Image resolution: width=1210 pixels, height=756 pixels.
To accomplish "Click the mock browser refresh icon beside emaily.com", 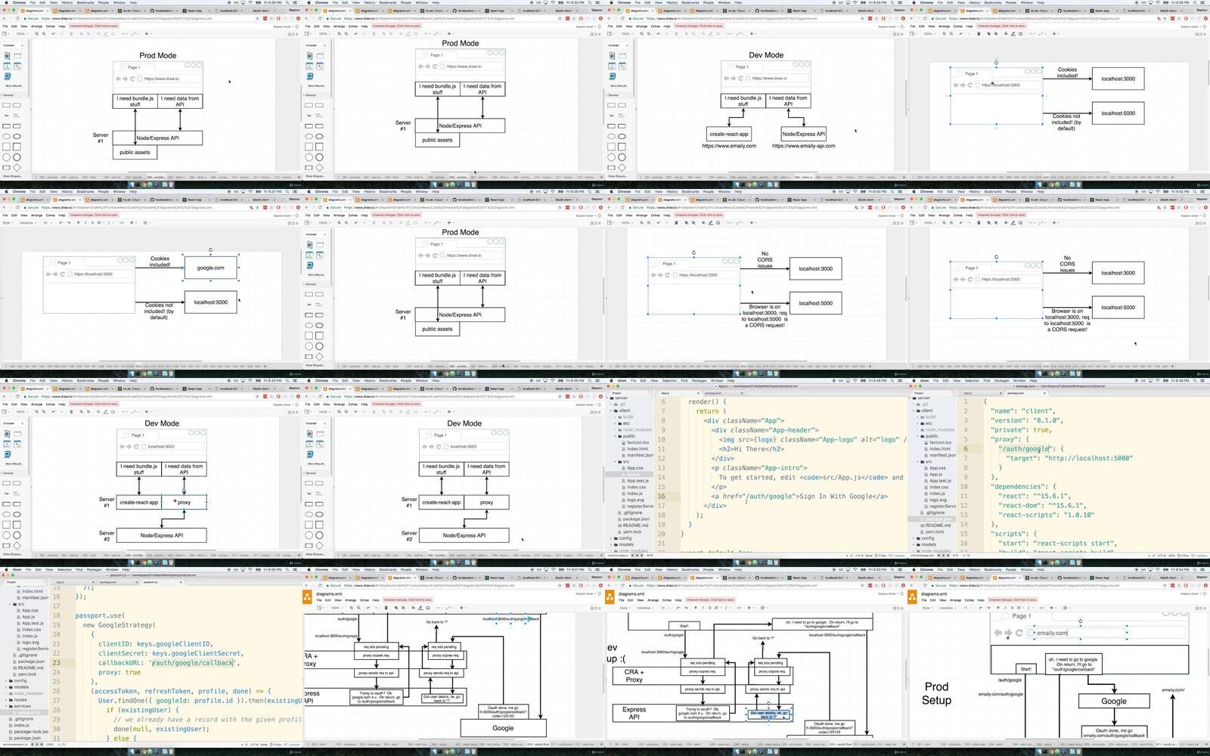I will pos(1019,633).
